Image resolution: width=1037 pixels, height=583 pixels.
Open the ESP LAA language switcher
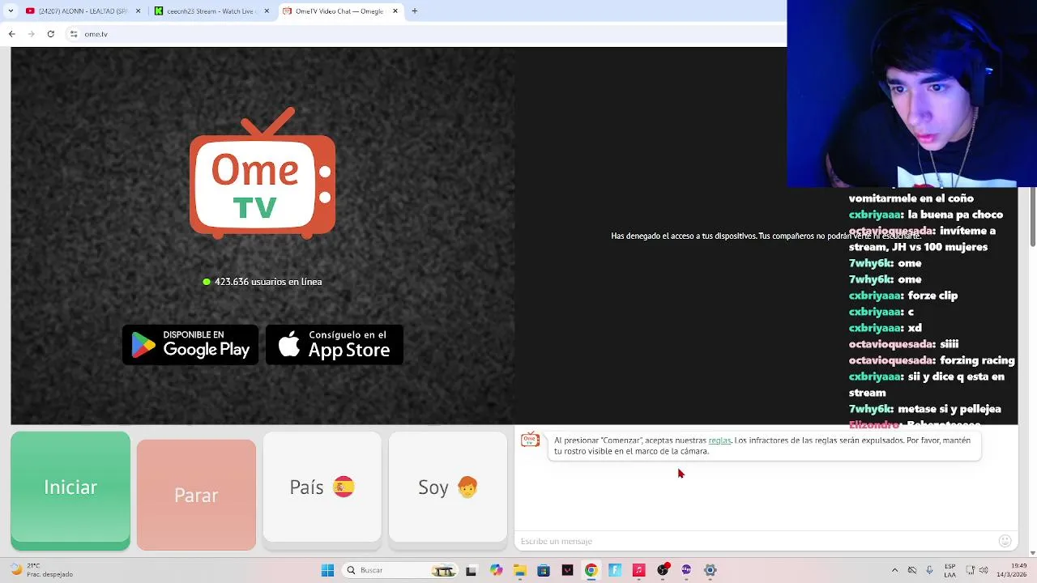click(x=950, y=570)
